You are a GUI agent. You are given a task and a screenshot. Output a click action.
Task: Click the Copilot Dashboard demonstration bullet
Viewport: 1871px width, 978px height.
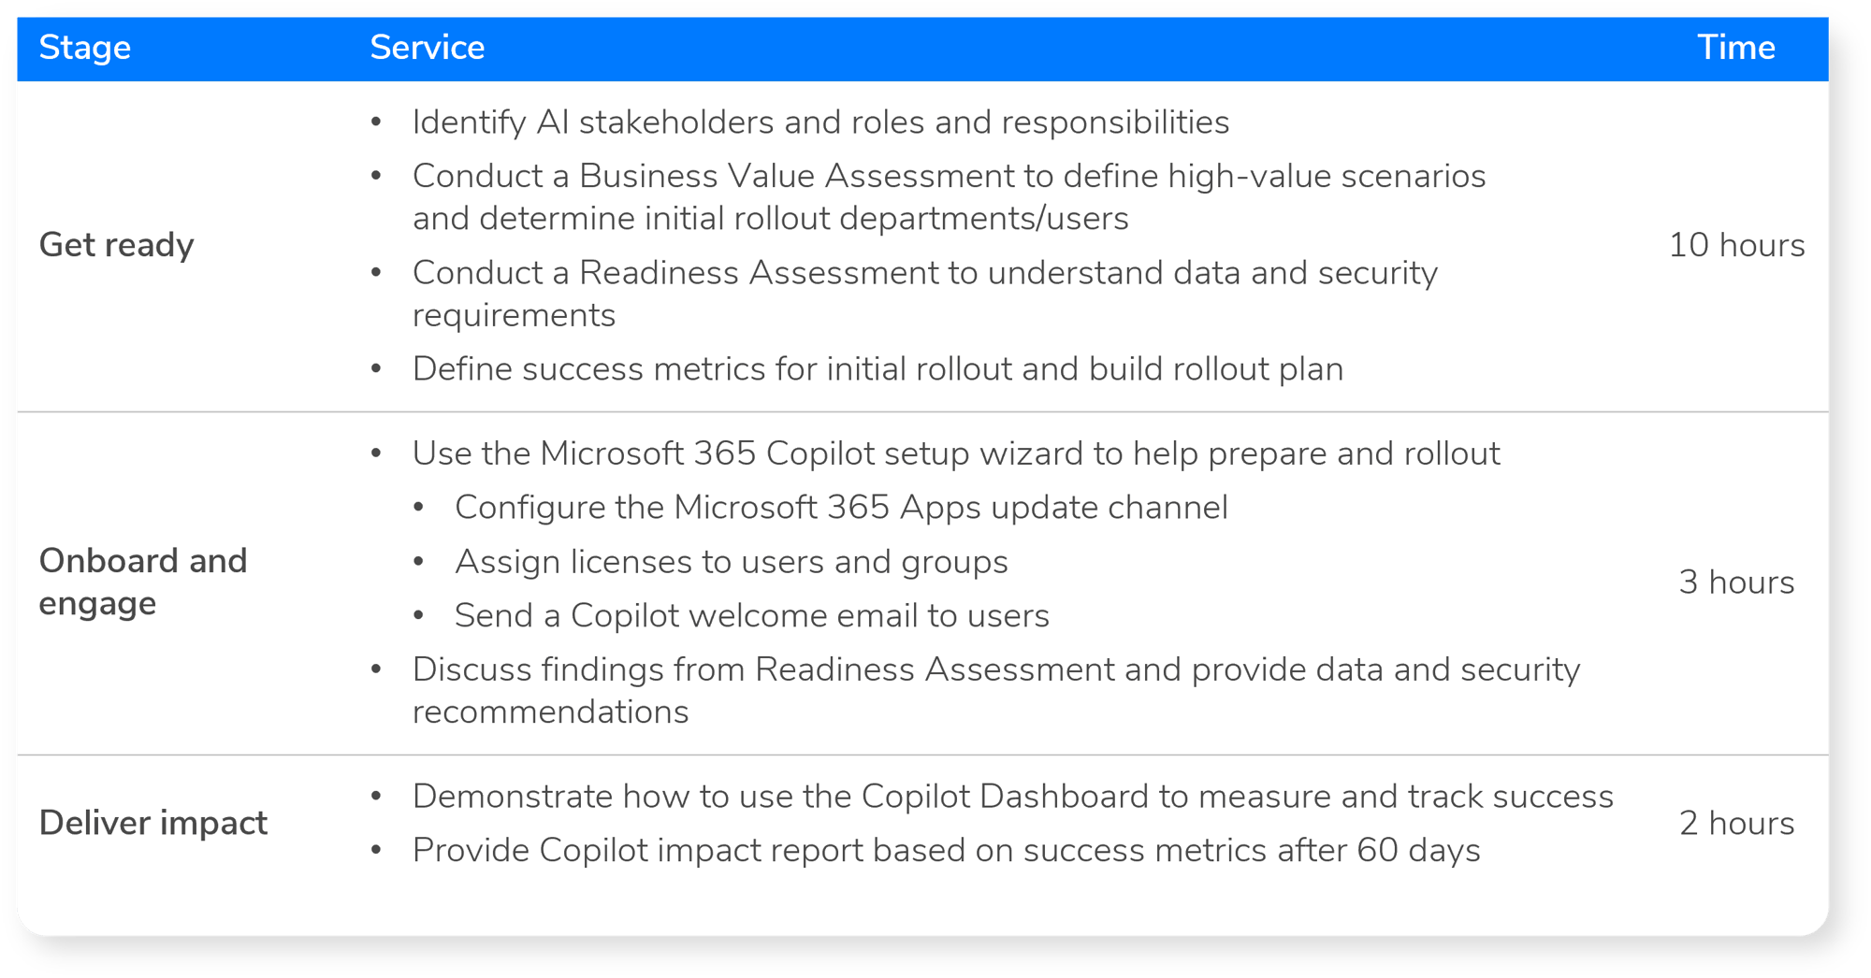[x=1012, y=797]
